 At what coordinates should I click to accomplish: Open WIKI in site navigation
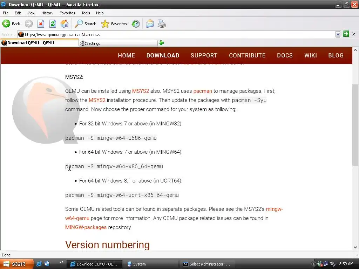click(311, 55)
